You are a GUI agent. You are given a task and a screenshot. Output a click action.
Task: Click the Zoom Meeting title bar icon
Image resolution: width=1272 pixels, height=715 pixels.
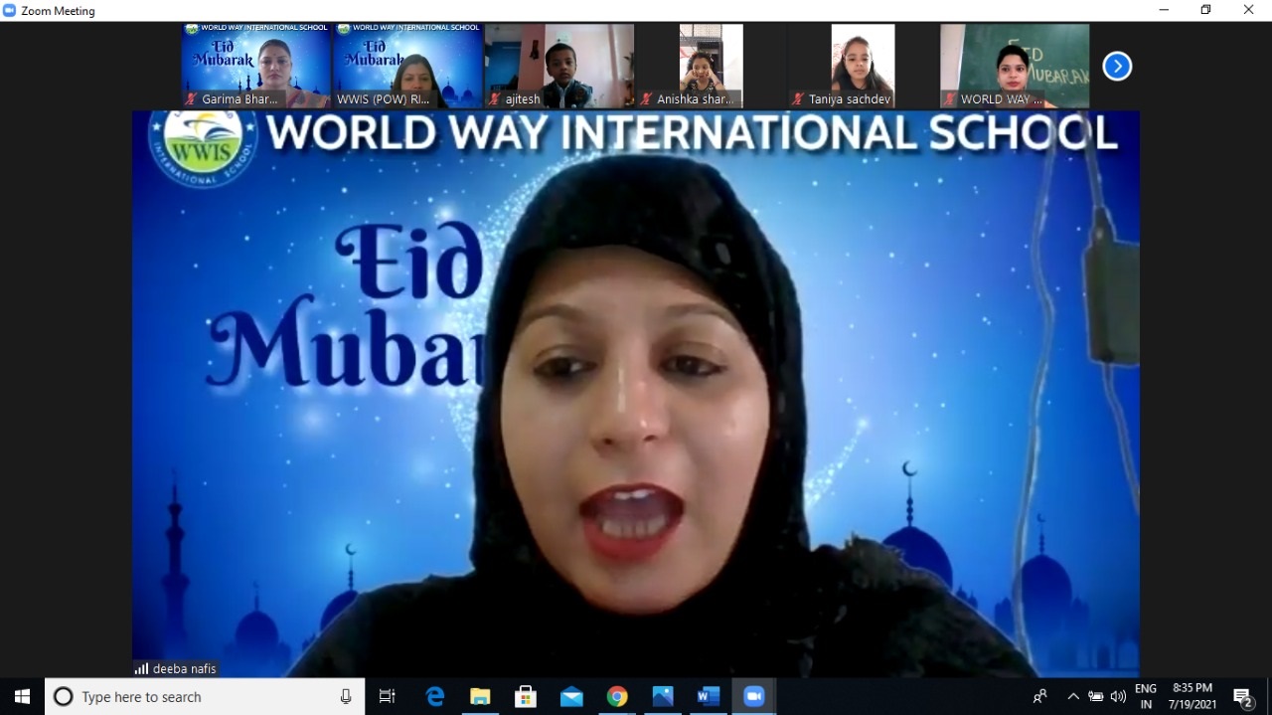[10, 11]
